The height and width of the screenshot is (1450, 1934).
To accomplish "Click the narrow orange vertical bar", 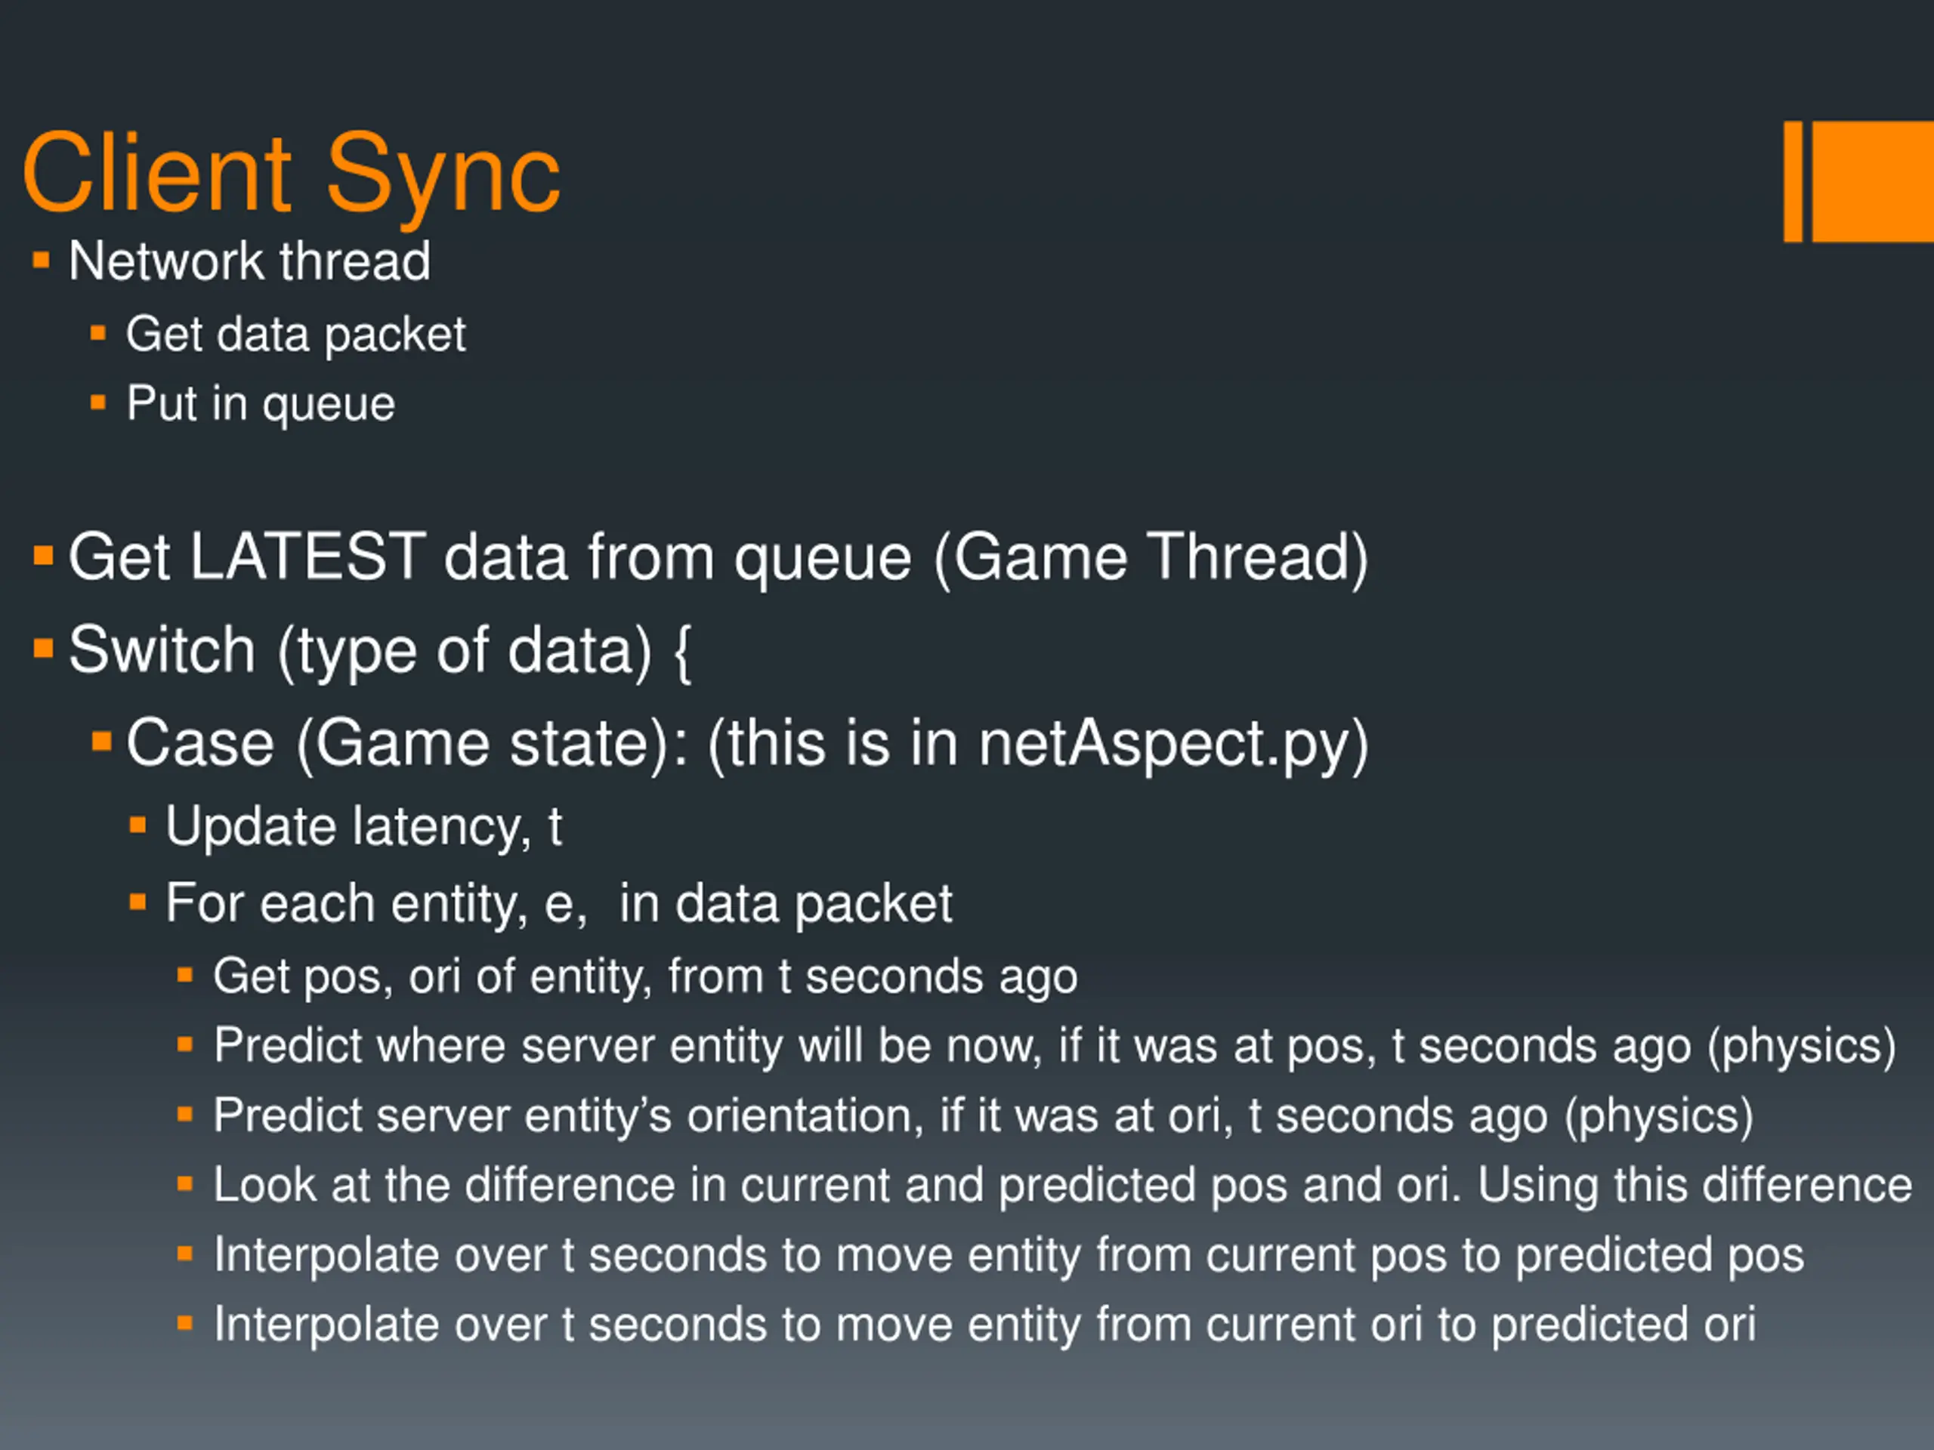I will click(1793, 181).
